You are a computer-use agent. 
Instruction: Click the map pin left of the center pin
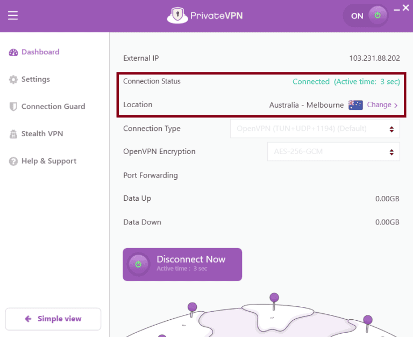(x=192, y=310)
